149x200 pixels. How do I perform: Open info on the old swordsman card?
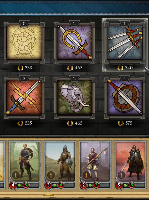(16, 175)
